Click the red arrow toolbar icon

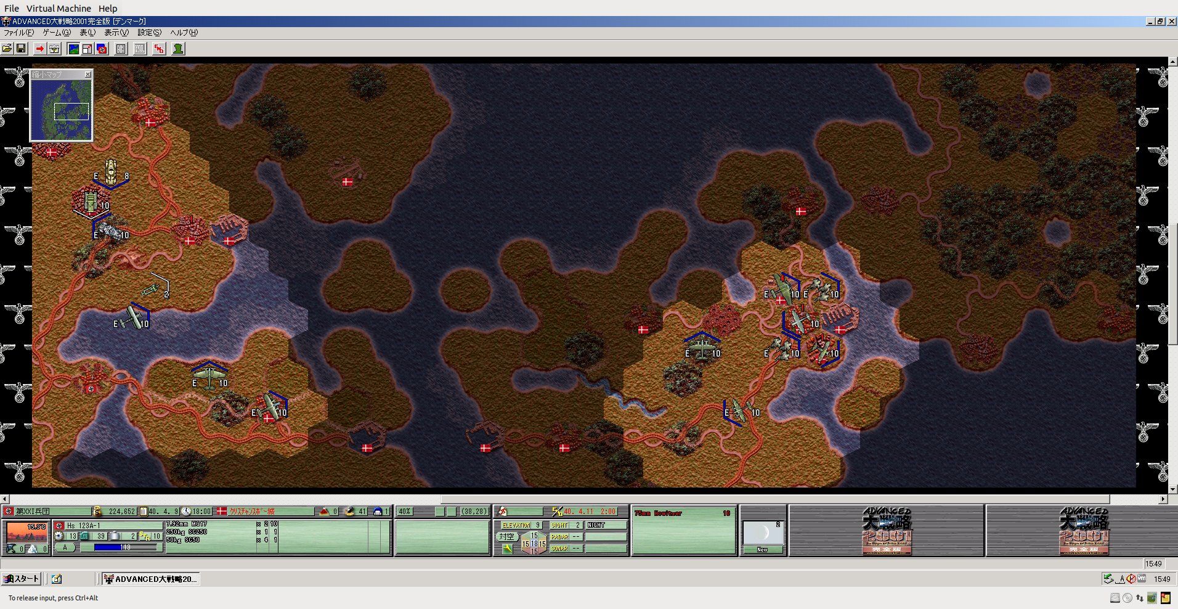(x=40, y=49)
